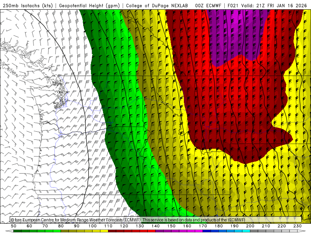Click 'Valid: 21Z FRI JAN 16 2026' text

[x=274, y=6]
